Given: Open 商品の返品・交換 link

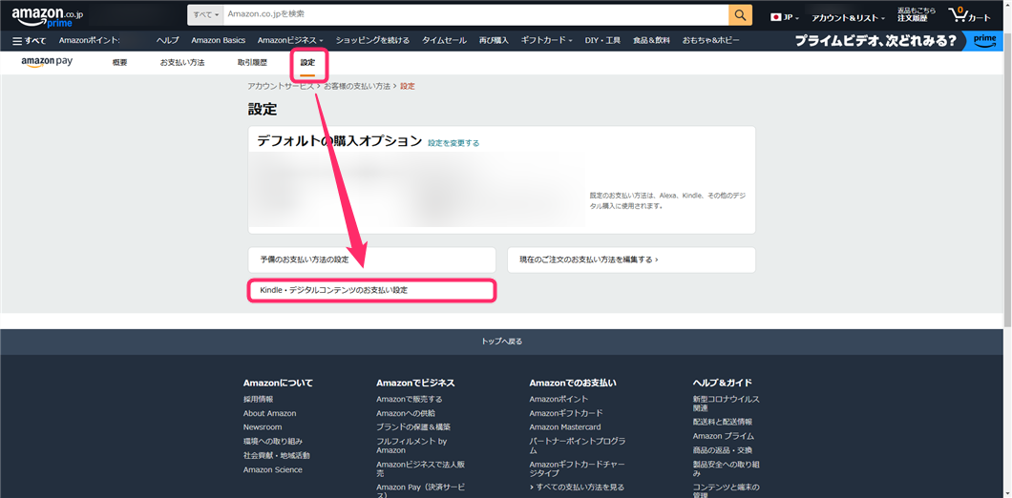Looking at the screenshot, I should point(722,450).
